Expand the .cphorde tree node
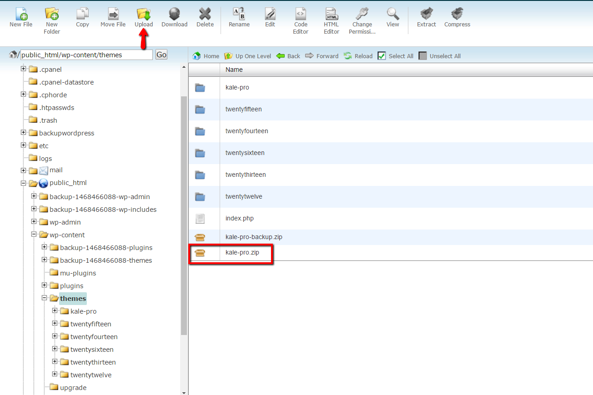The height and width of the screenshot is (395, 593). [23, 95]
